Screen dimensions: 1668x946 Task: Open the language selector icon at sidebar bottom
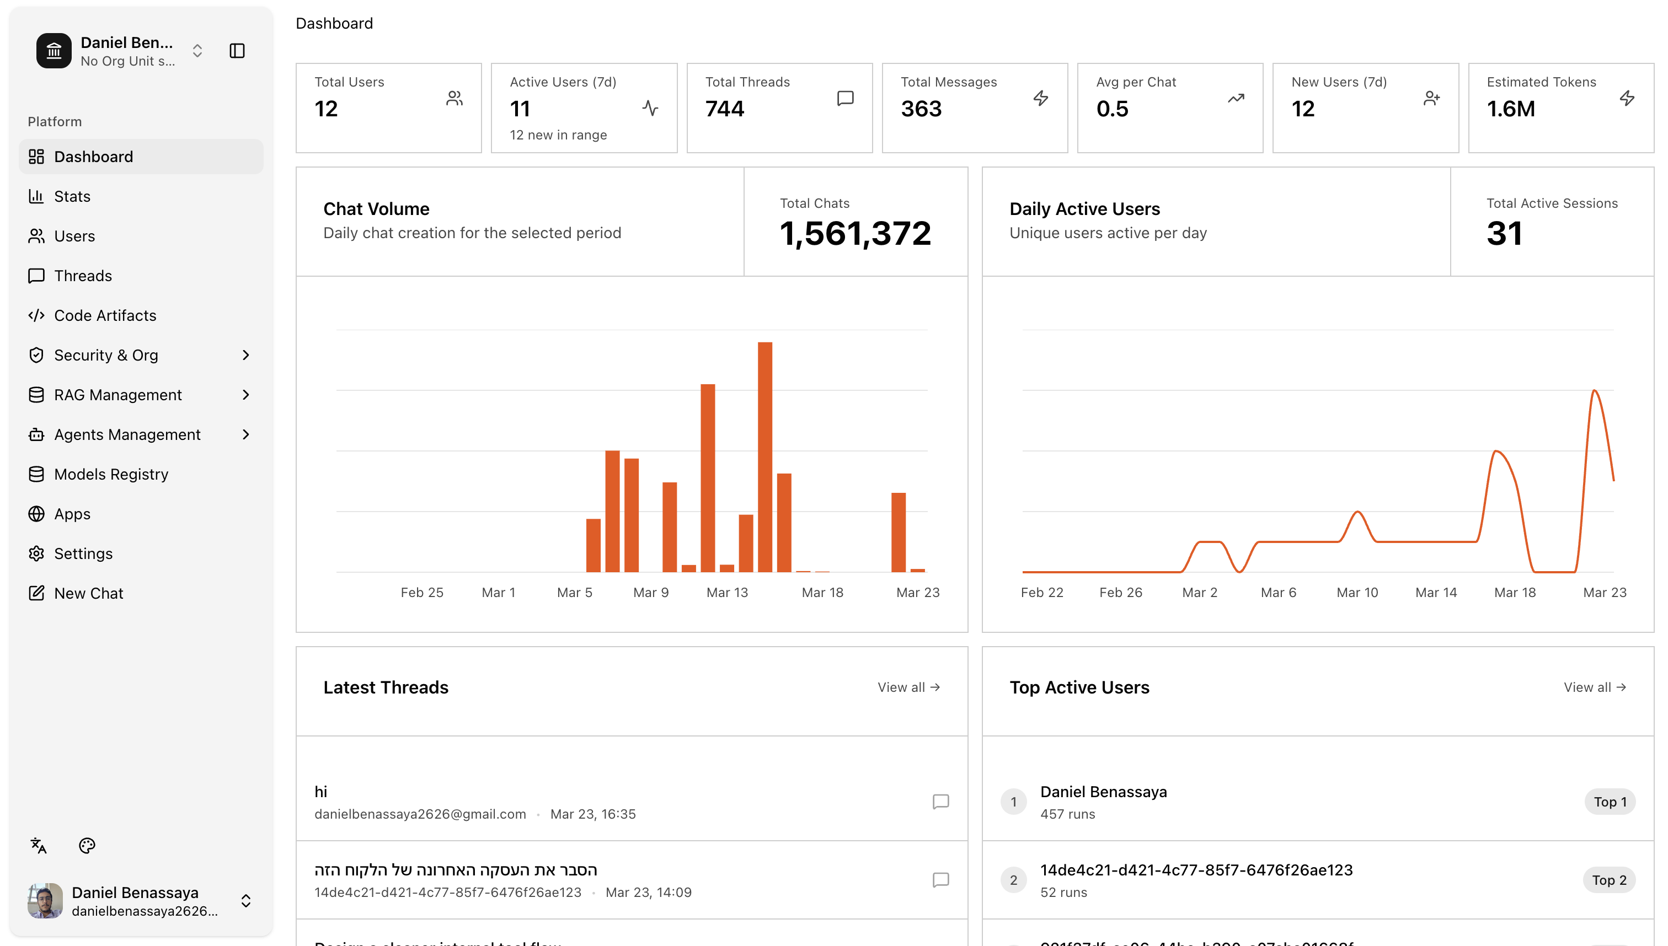39,845
